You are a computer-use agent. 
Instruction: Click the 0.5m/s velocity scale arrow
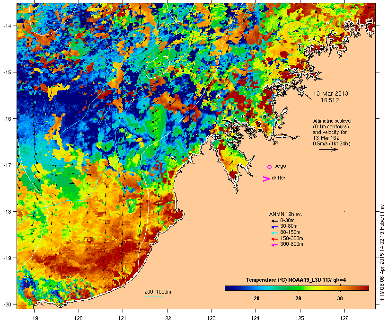328,149
